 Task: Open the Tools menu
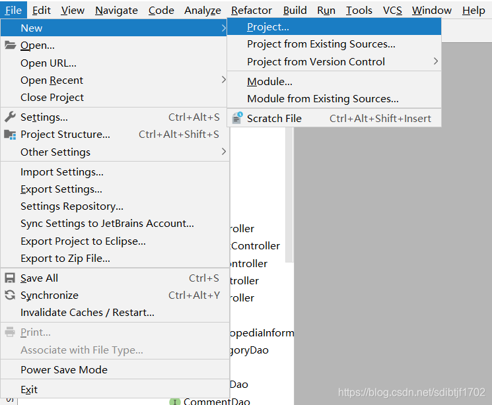[359, 11]
